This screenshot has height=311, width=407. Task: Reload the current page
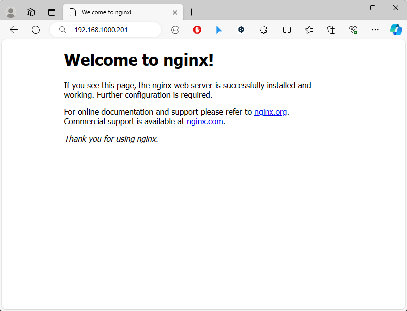[x=36, y=30]
